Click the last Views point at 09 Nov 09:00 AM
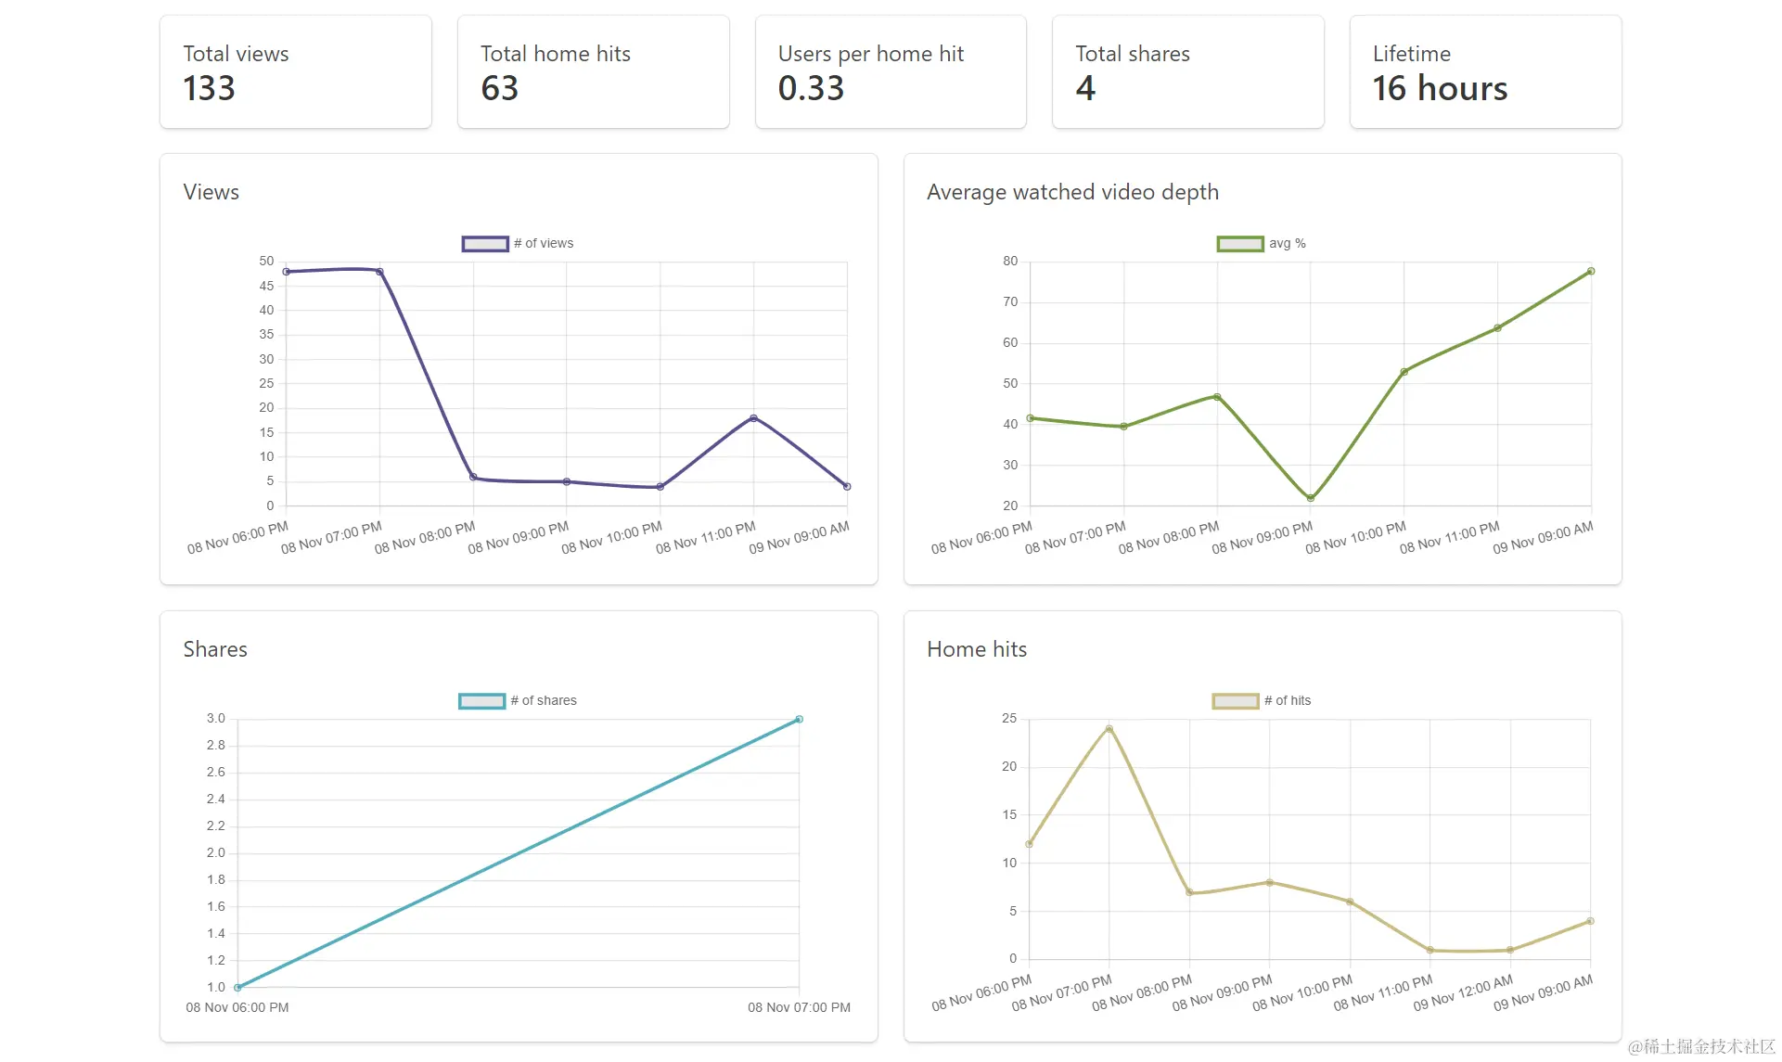The width and height of the screenshot is (1782, 1062). point(847,487)
